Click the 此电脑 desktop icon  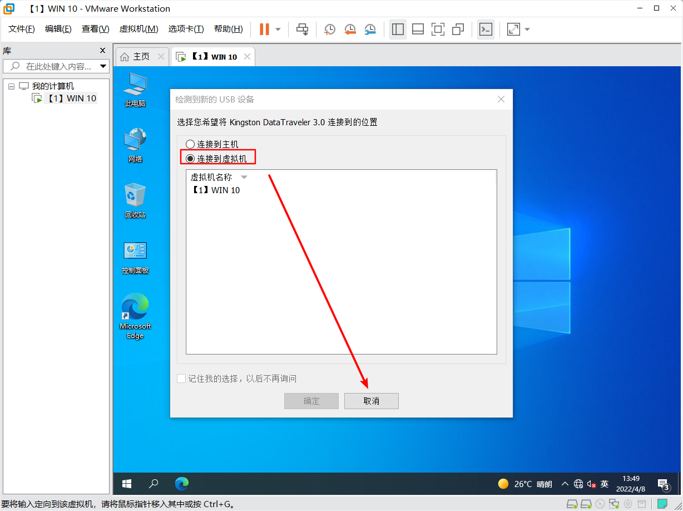(x=135, y=90)
